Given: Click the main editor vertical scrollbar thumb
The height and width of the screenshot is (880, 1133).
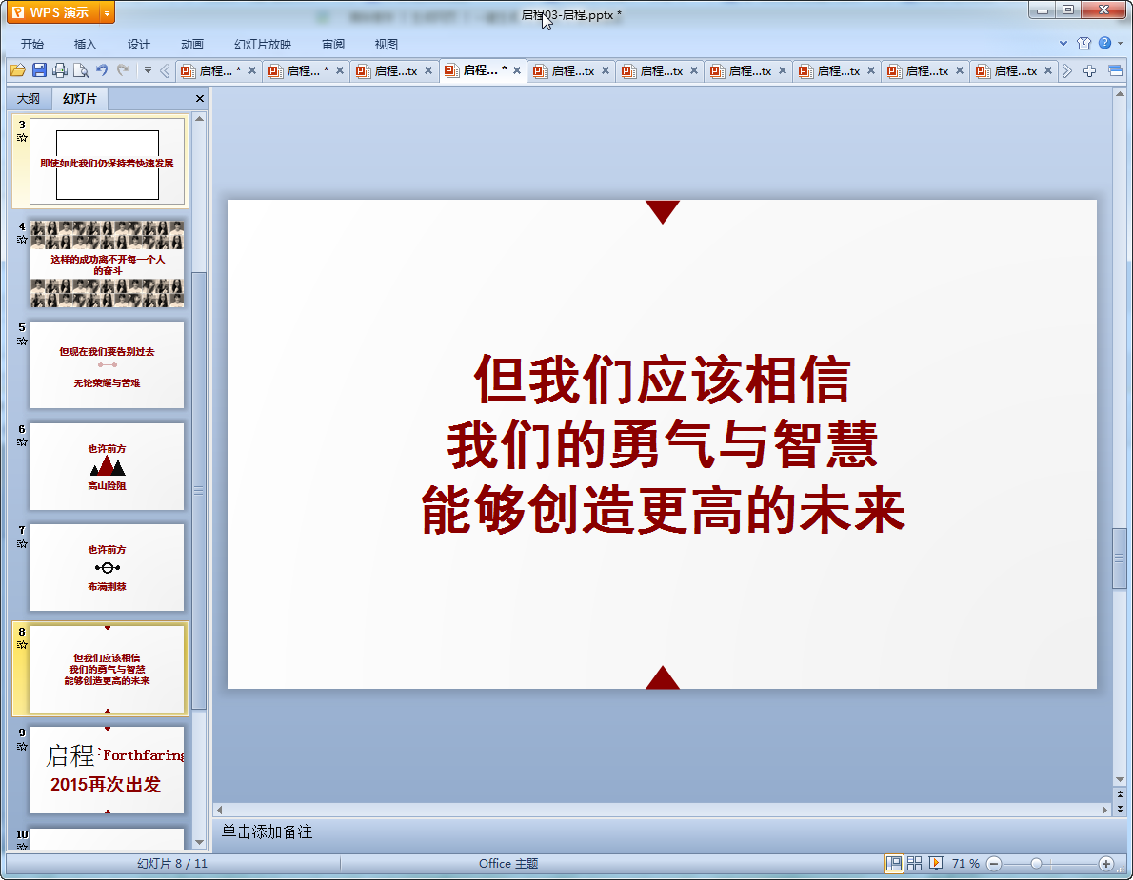Looking at the screenshot, I should click(1120, 558).
